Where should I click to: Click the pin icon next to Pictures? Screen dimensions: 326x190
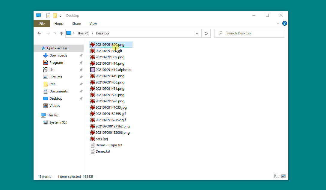(x=81, y=77)
